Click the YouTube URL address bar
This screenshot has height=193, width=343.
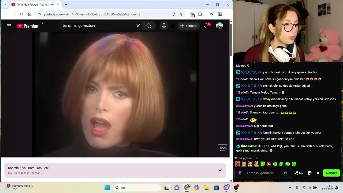click(92, 14)
